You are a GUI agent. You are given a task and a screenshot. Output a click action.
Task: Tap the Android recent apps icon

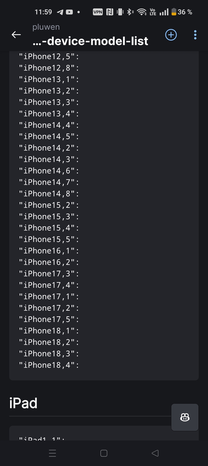[x=52, y=453]
